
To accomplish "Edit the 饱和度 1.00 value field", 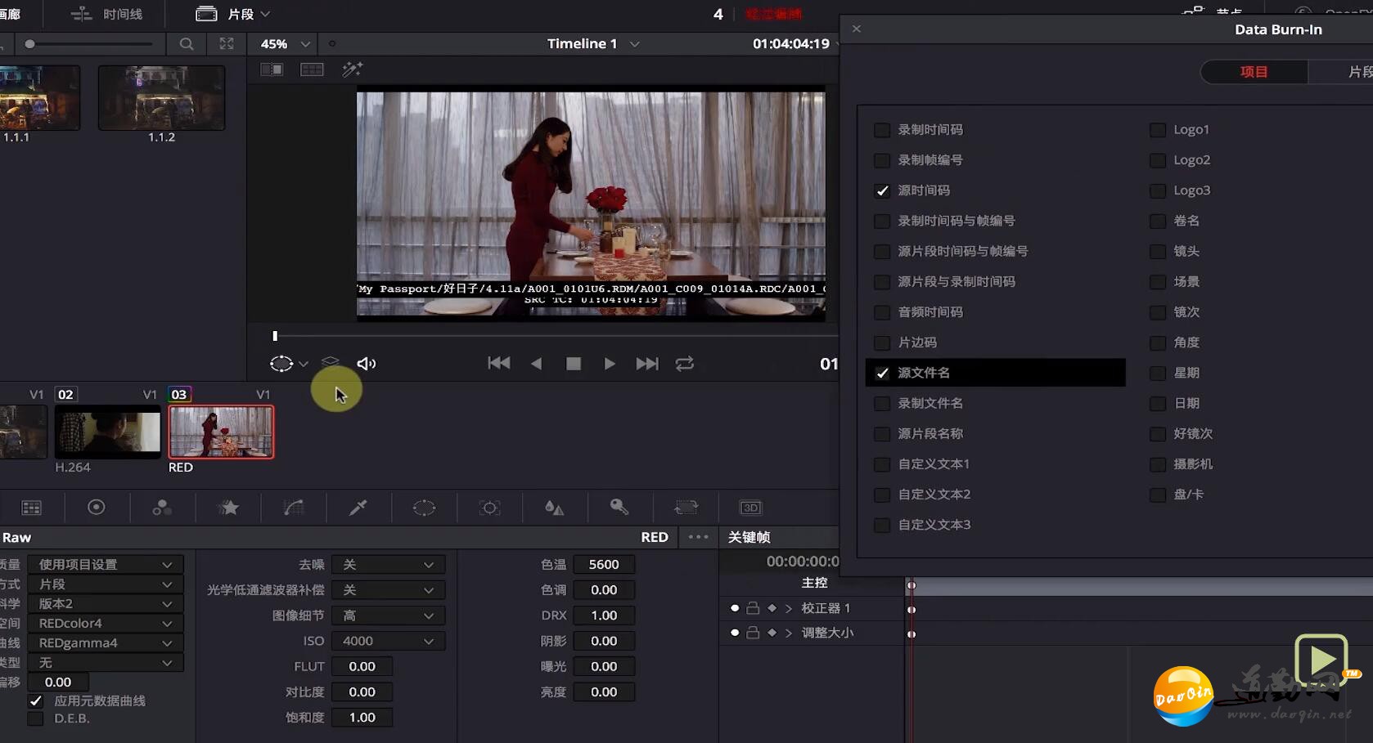I will [362, 718].
